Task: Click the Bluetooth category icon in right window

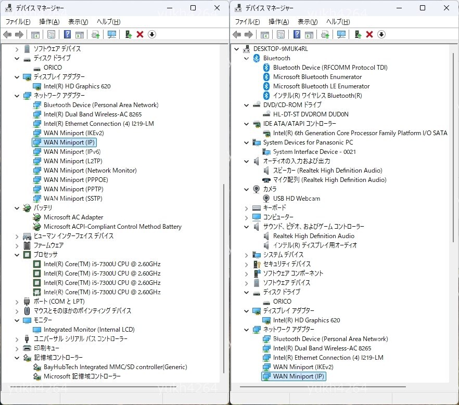Action: click(x=257, y=58)
